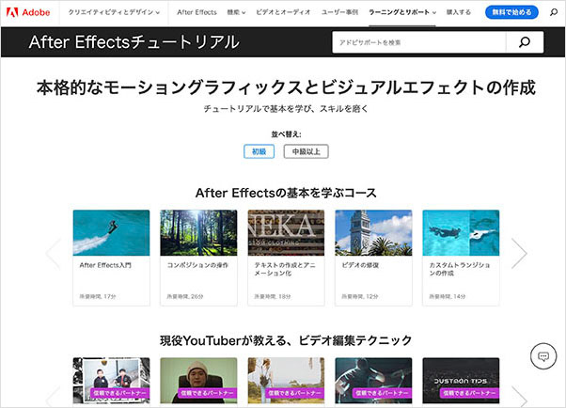Focus the アドビサポートを検索 search field
The width and height of the screenshot is (566, 408).
click(x=419, y=42)
